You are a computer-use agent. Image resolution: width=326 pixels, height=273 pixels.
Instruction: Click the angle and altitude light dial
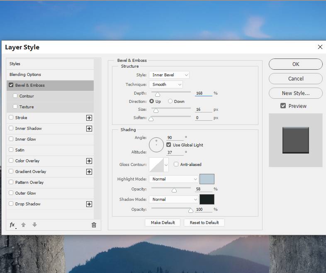tap(156, 145)
